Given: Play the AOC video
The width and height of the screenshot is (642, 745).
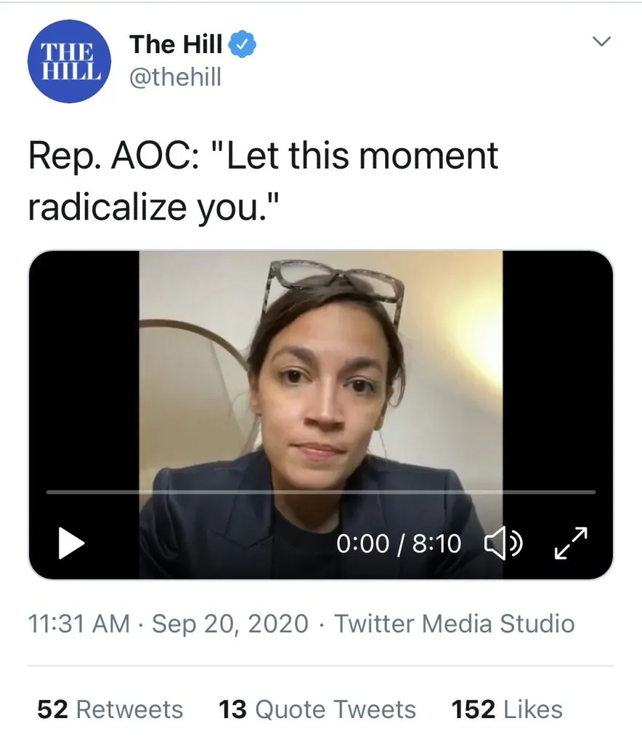Looking at the screenshot, I should point(71,543).
